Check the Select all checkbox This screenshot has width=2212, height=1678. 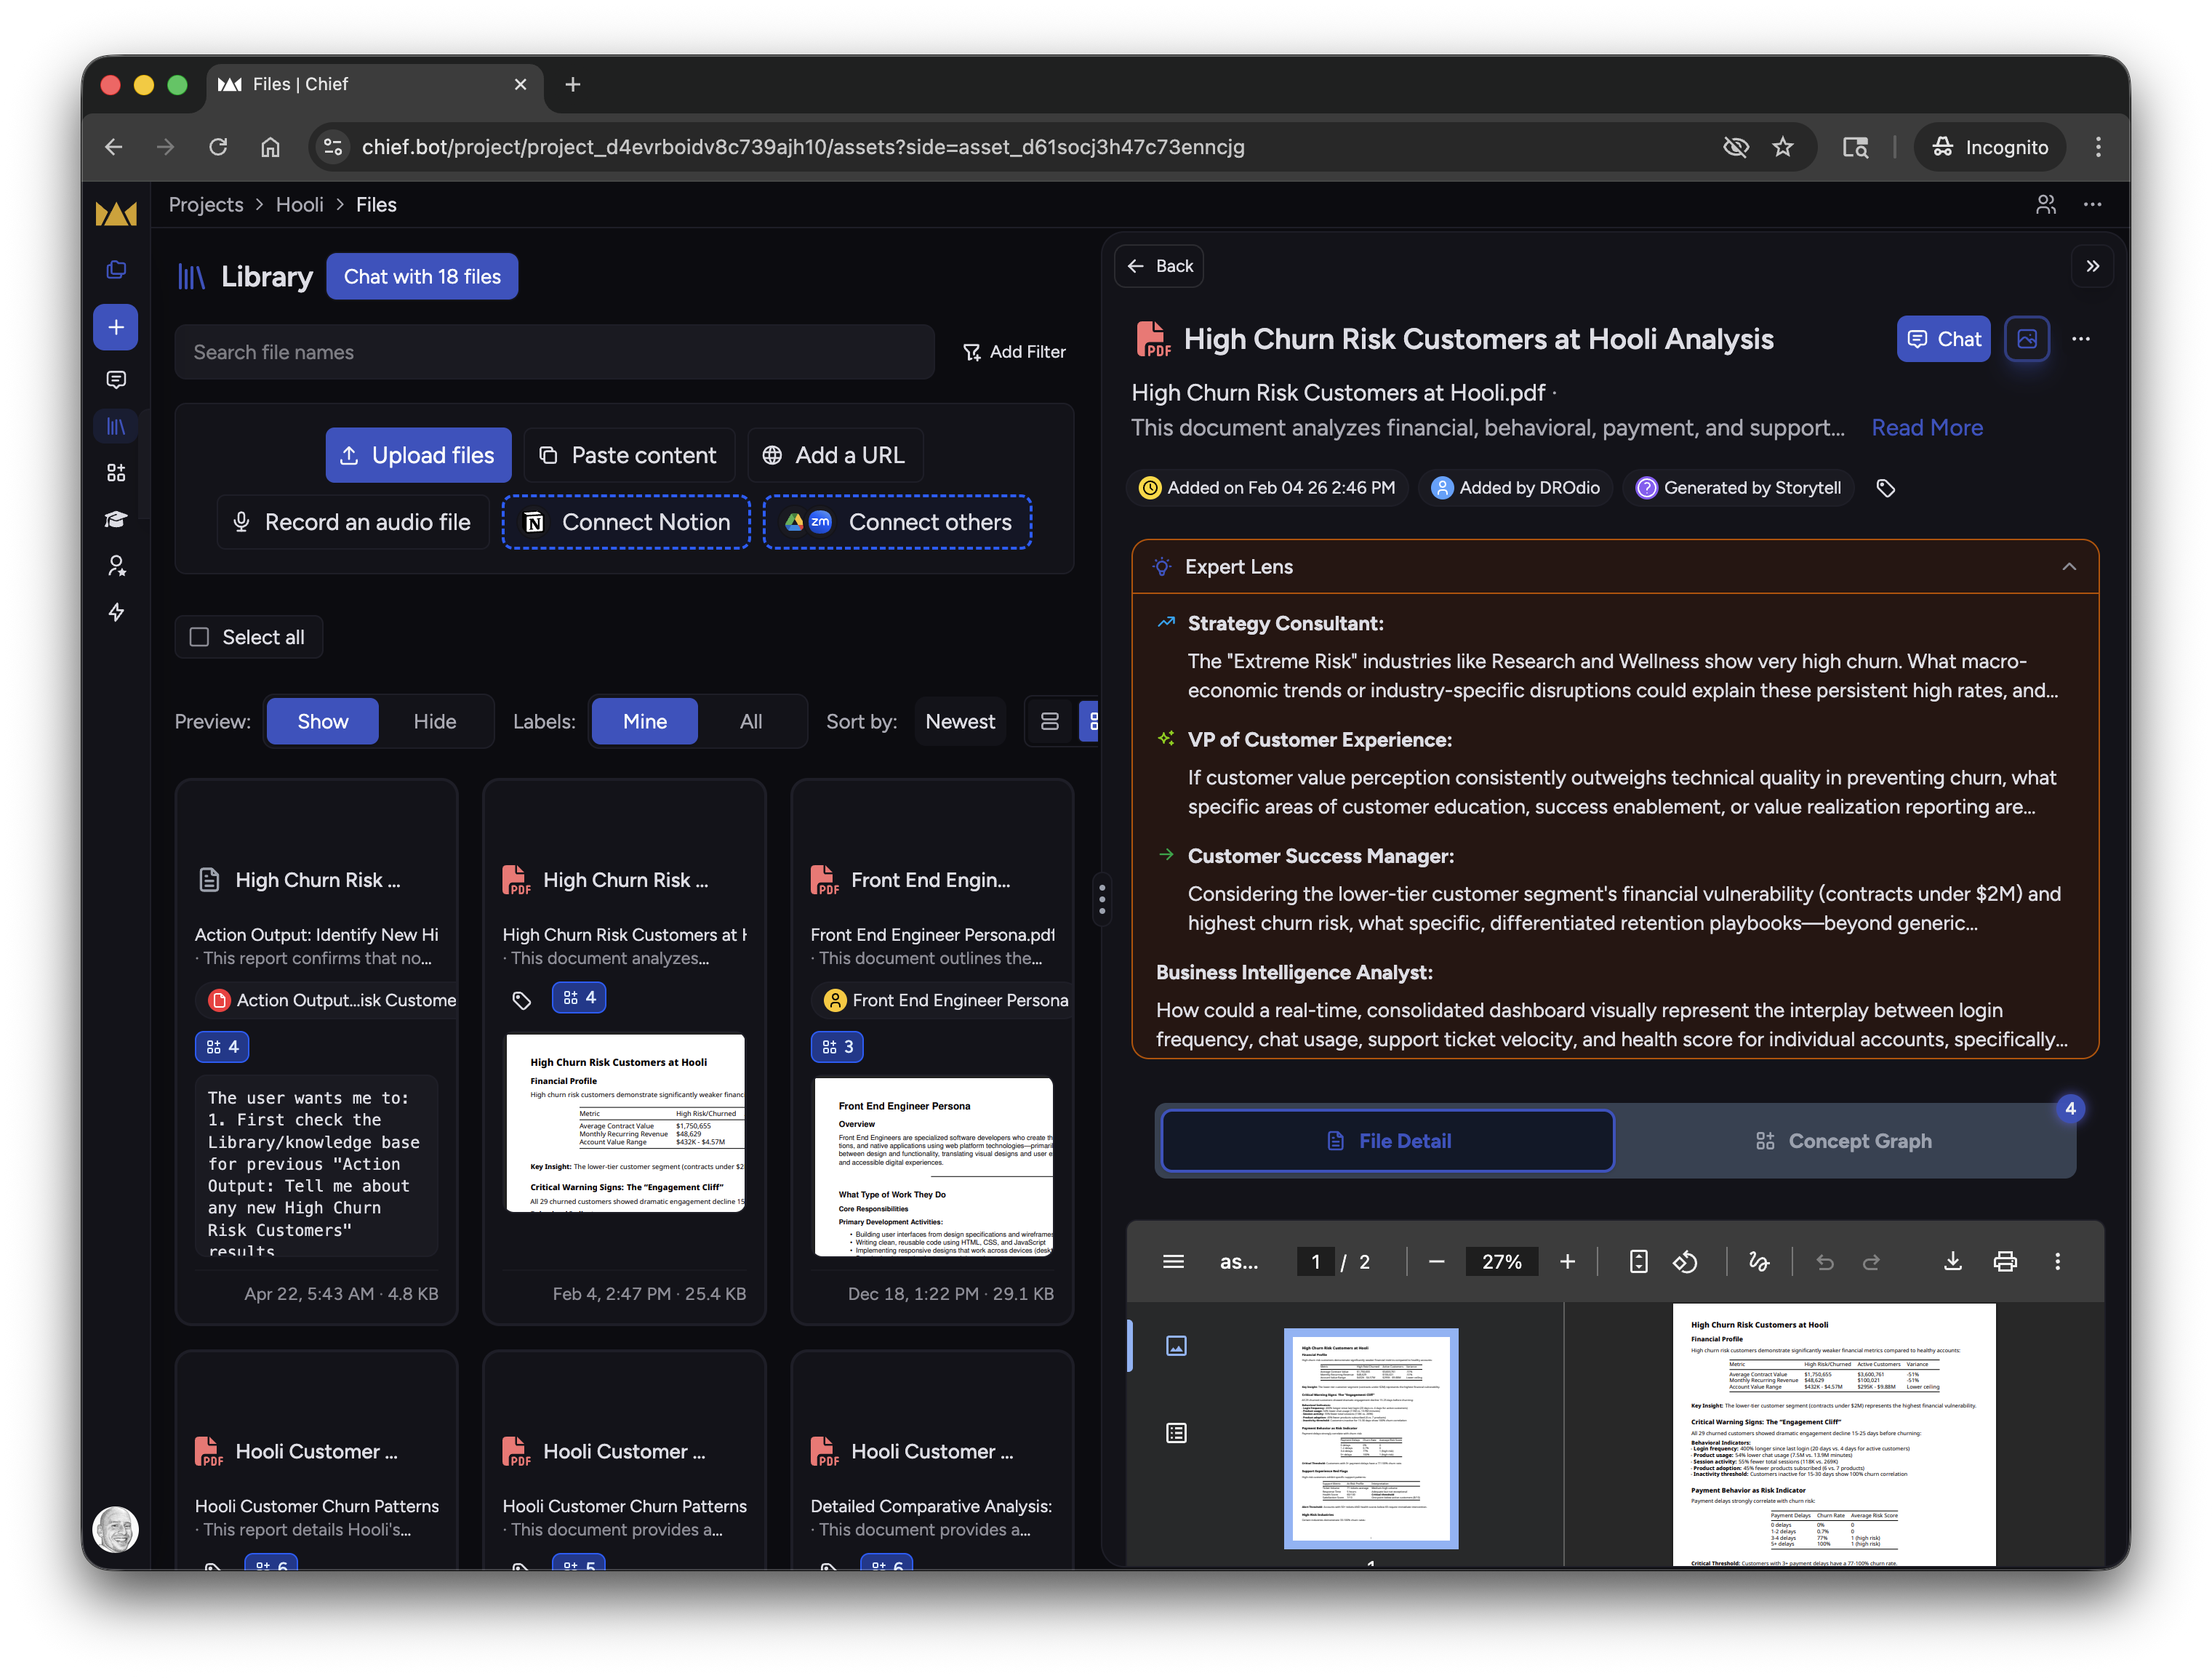coord(200,637)
